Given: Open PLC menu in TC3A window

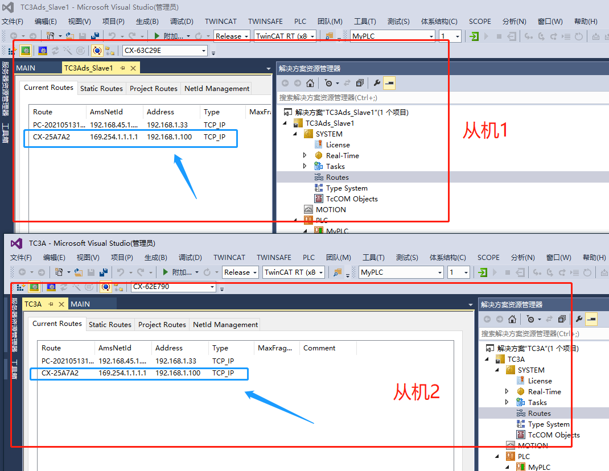Looking at the screenshot, I should [x=309, y=258].
